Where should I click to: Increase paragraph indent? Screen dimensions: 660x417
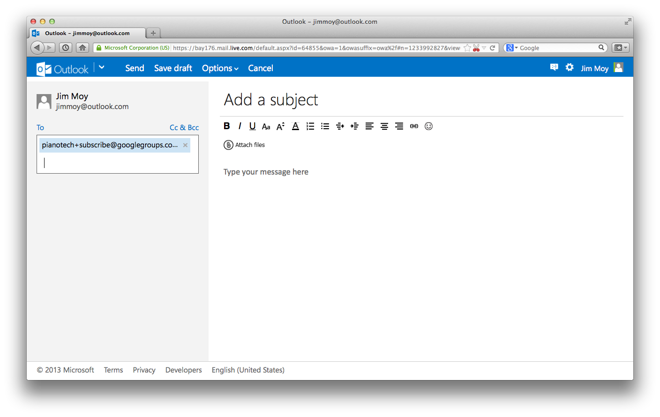click(354, 126)
